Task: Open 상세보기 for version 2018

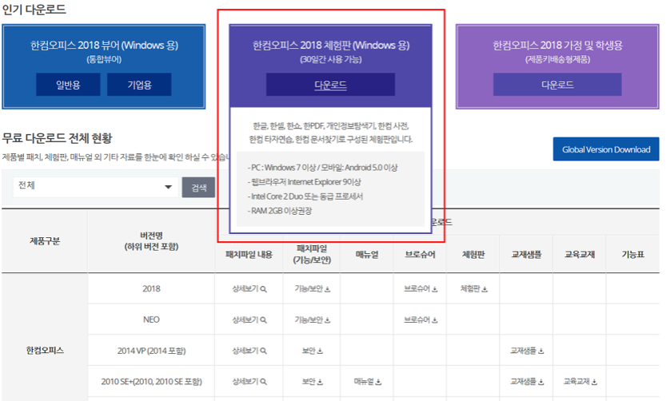Action: click(249, 288)
